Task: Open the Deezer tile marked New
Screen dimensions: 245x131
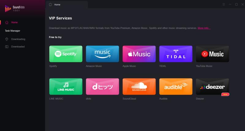Action: coord(212,87)
